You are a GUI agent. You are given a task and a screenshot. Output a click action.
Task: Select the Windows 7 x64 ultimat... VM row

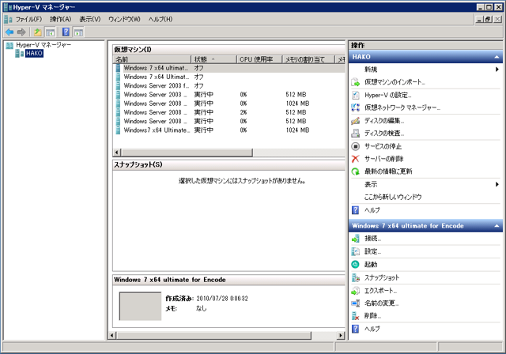[x=229, y=68]
